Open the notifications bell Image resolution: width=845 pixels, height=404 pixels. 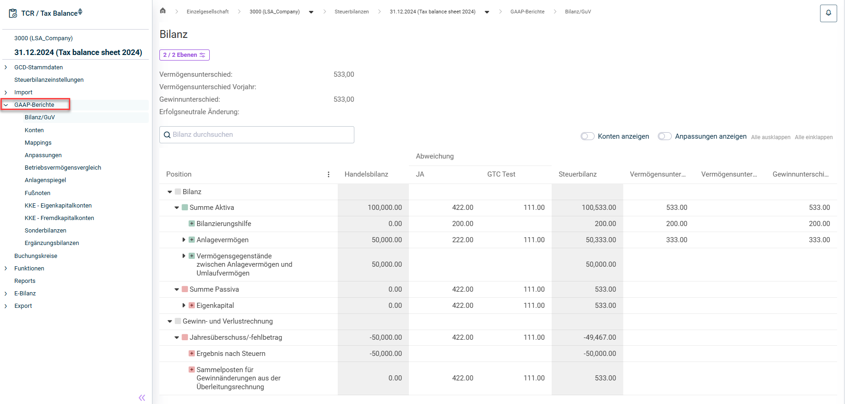[828, 13]
